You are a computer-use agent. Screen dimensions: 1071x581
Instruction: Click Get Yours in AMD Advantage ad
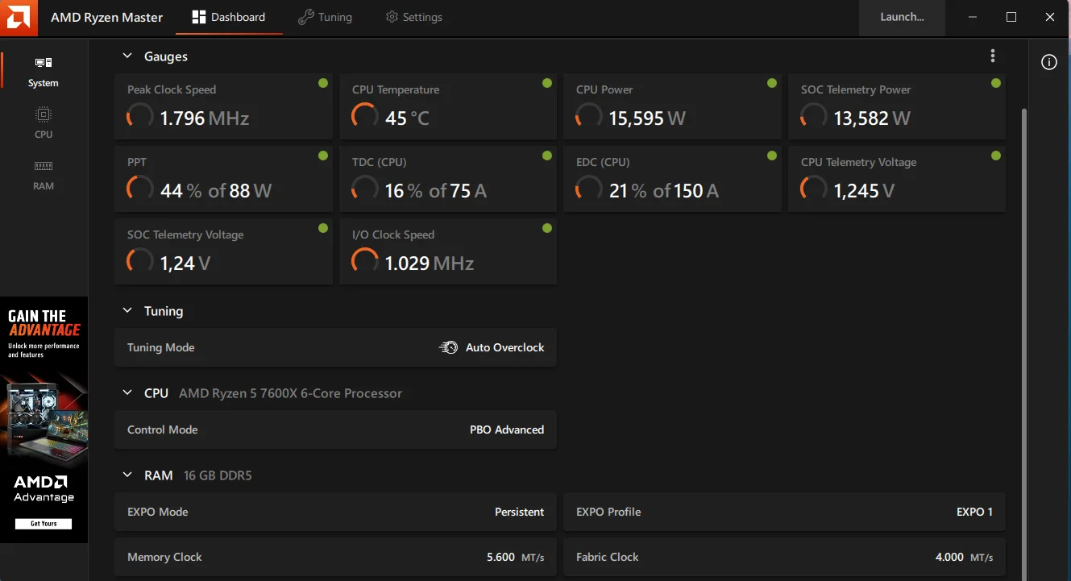[x=44, y=524]
